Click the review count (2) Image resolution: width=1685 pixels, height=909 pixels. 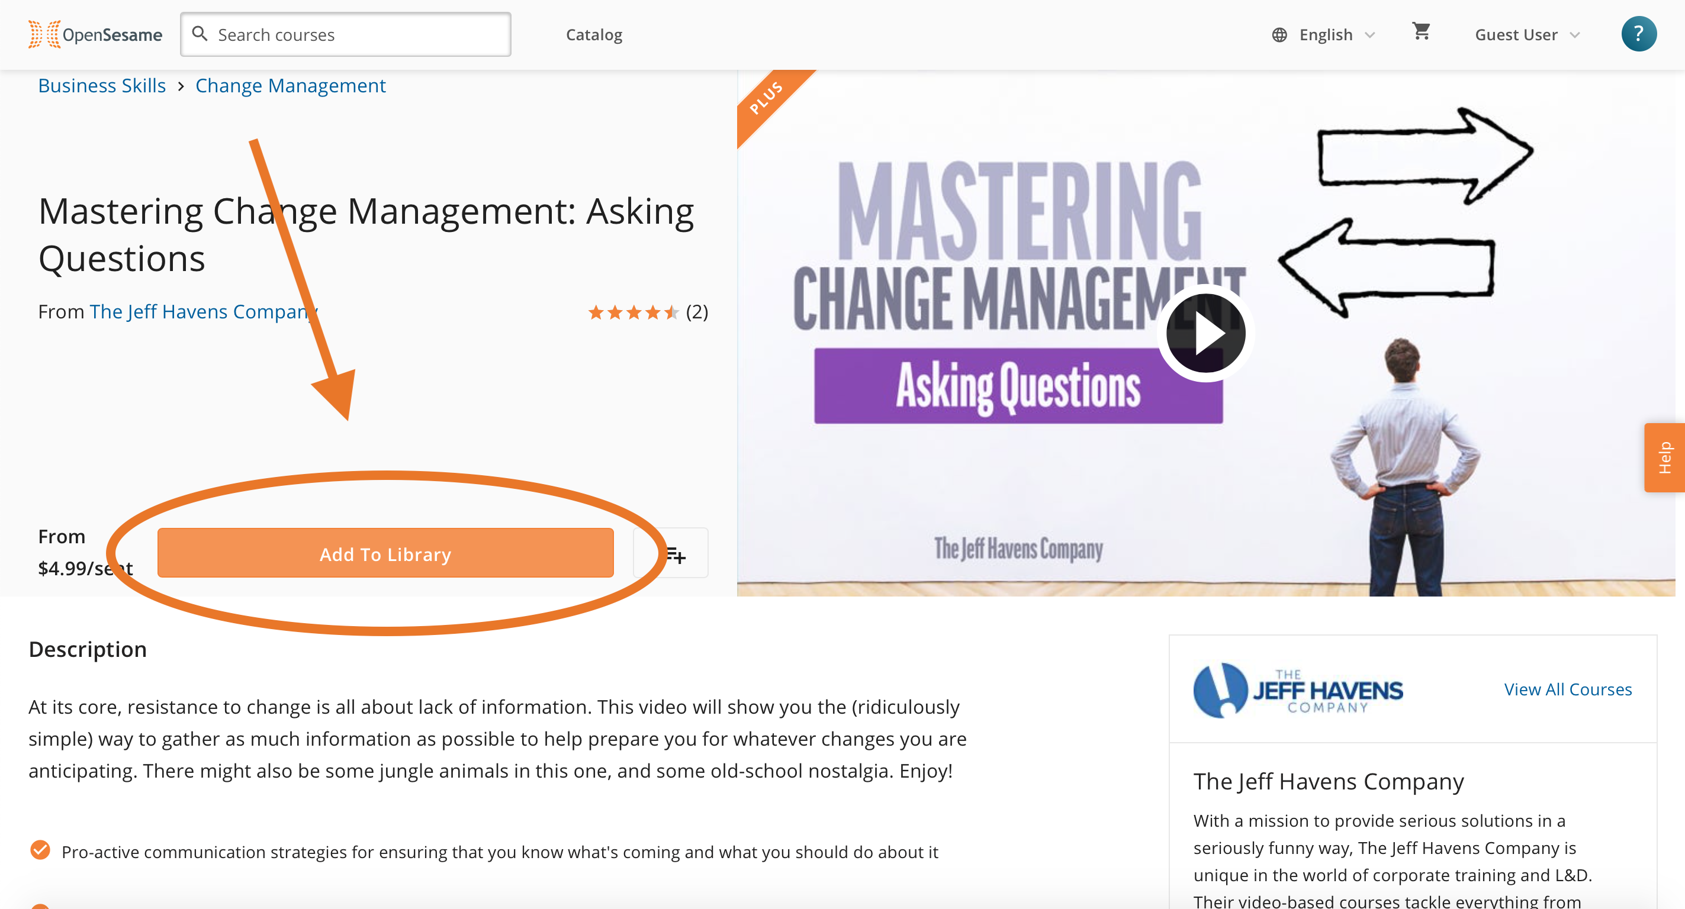pos(697,312)
